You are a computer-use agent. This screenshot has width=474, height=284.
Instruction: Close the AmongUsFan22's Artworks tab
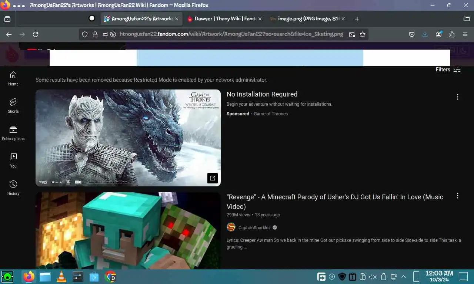[177, 19]
